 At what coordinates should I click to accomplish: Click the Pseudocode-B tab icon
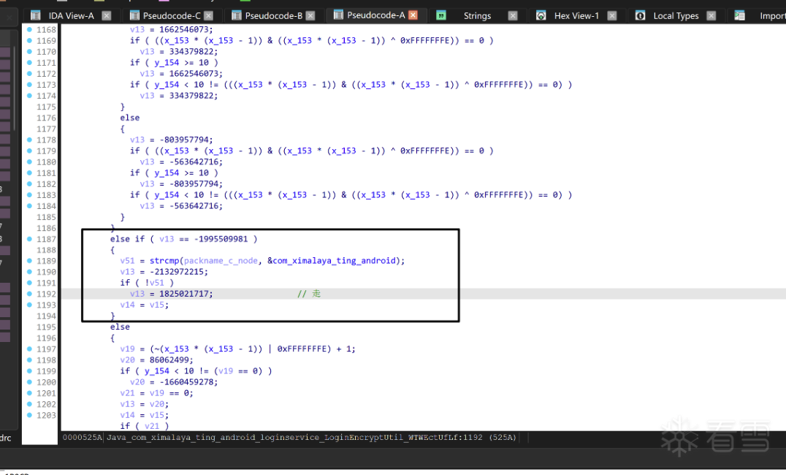237,15
